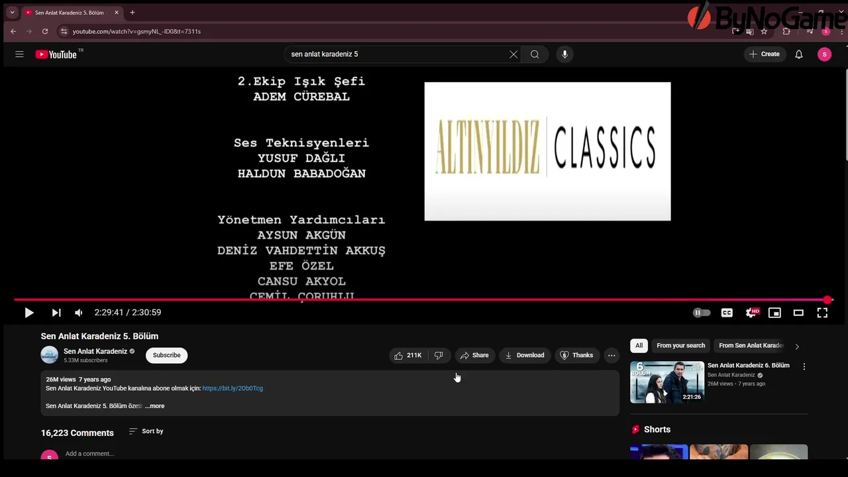Enable theater mode
This screenshot has width=848, height=477.
pyautogui.click(x=798, y=313)
